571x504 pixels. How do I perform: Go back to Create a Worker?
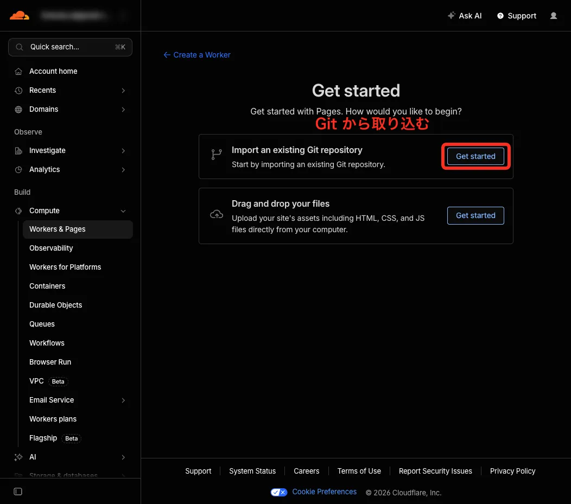click(x=197, y=55)
